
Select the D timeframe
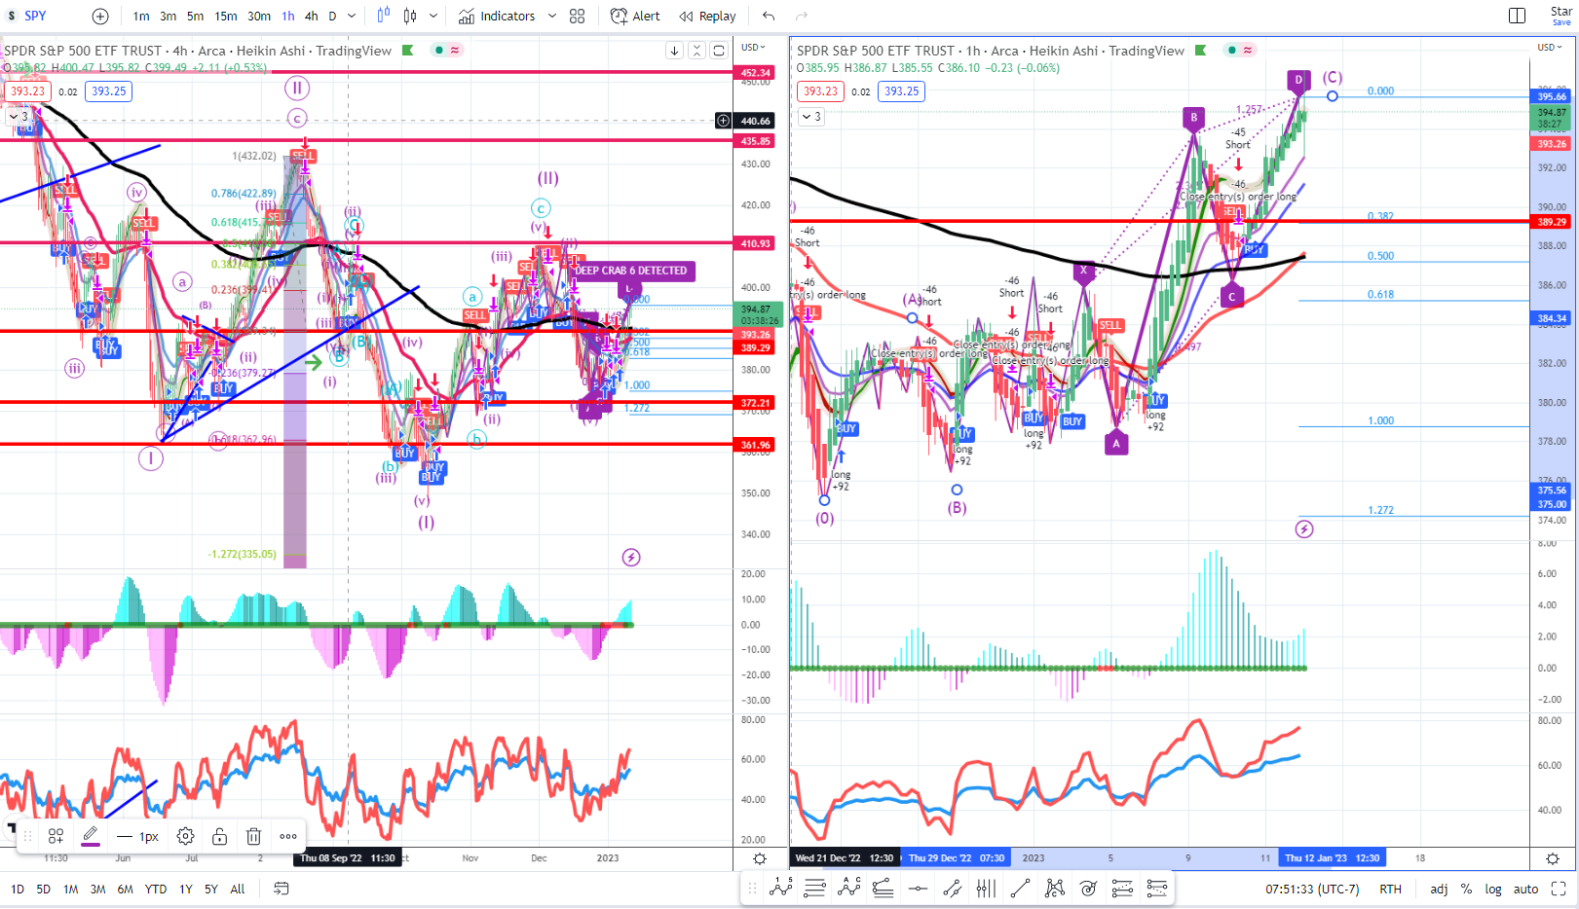click(332, 16)
